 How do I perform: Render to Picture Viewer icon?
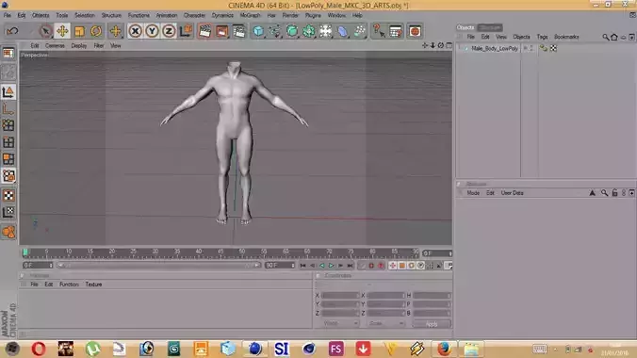[221, 31]
